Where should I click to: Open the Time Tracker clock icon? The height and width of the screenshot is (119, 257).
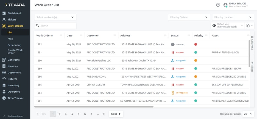coord(4,98)
